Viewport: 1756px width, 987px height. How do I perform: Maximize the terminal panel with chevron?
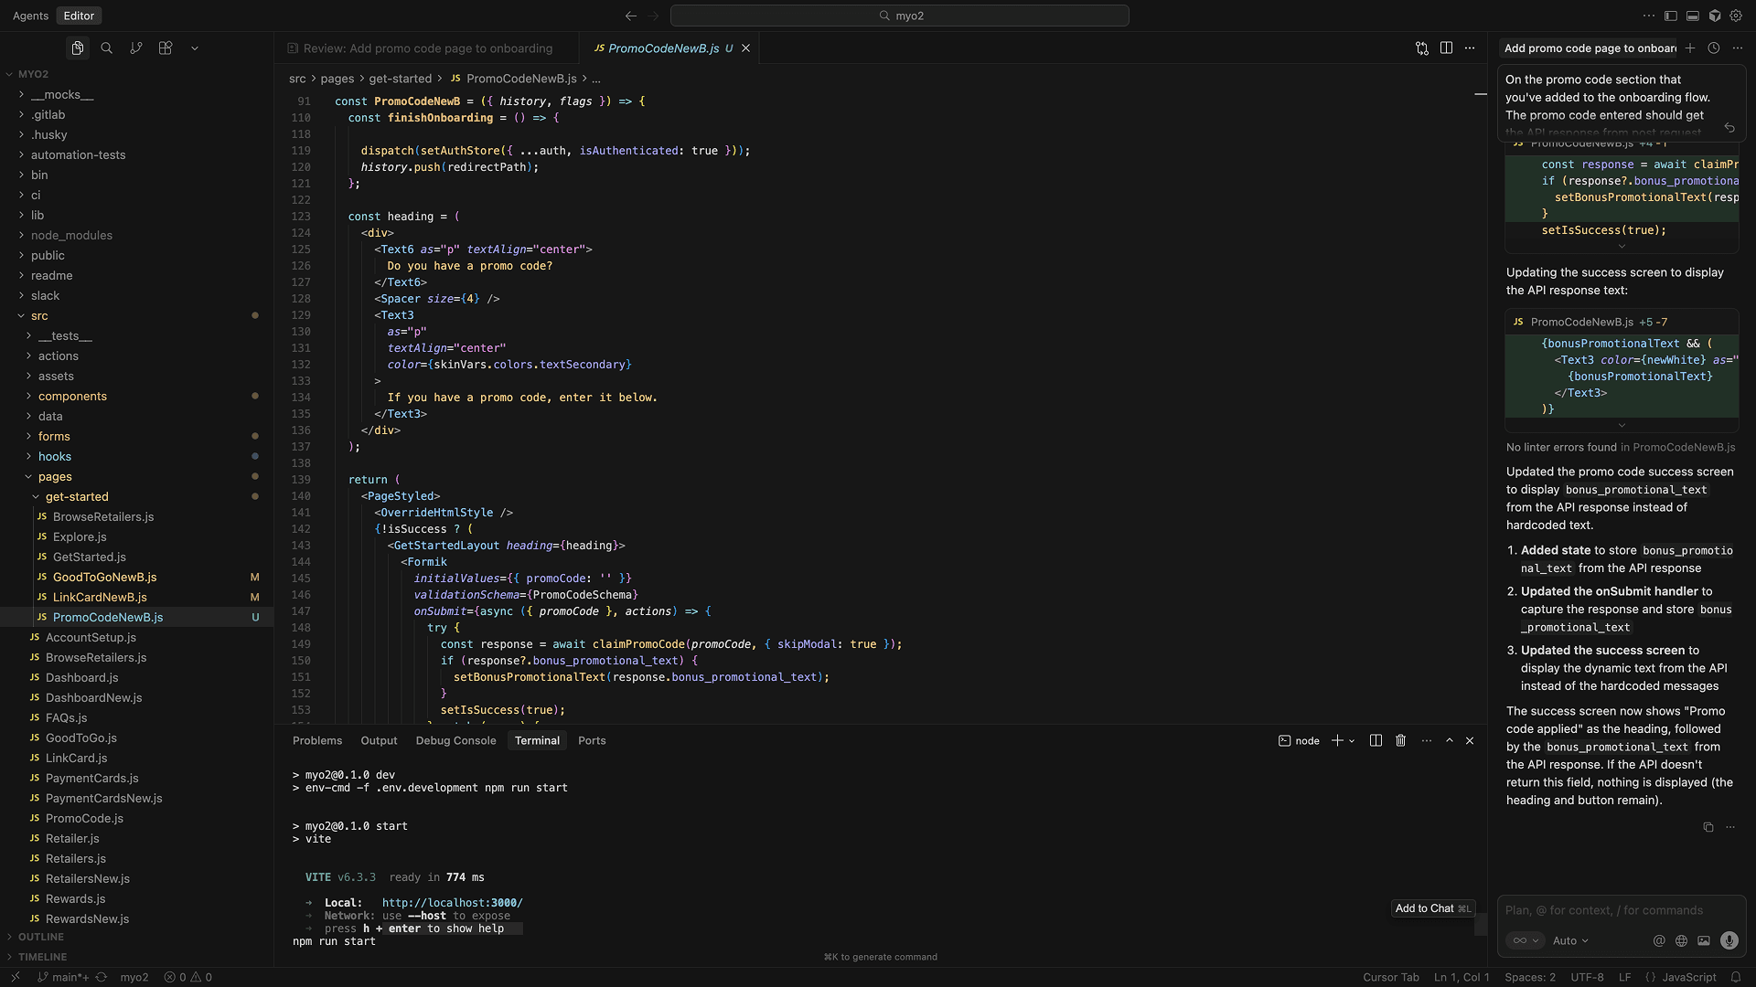click(x=1450, y=740)
